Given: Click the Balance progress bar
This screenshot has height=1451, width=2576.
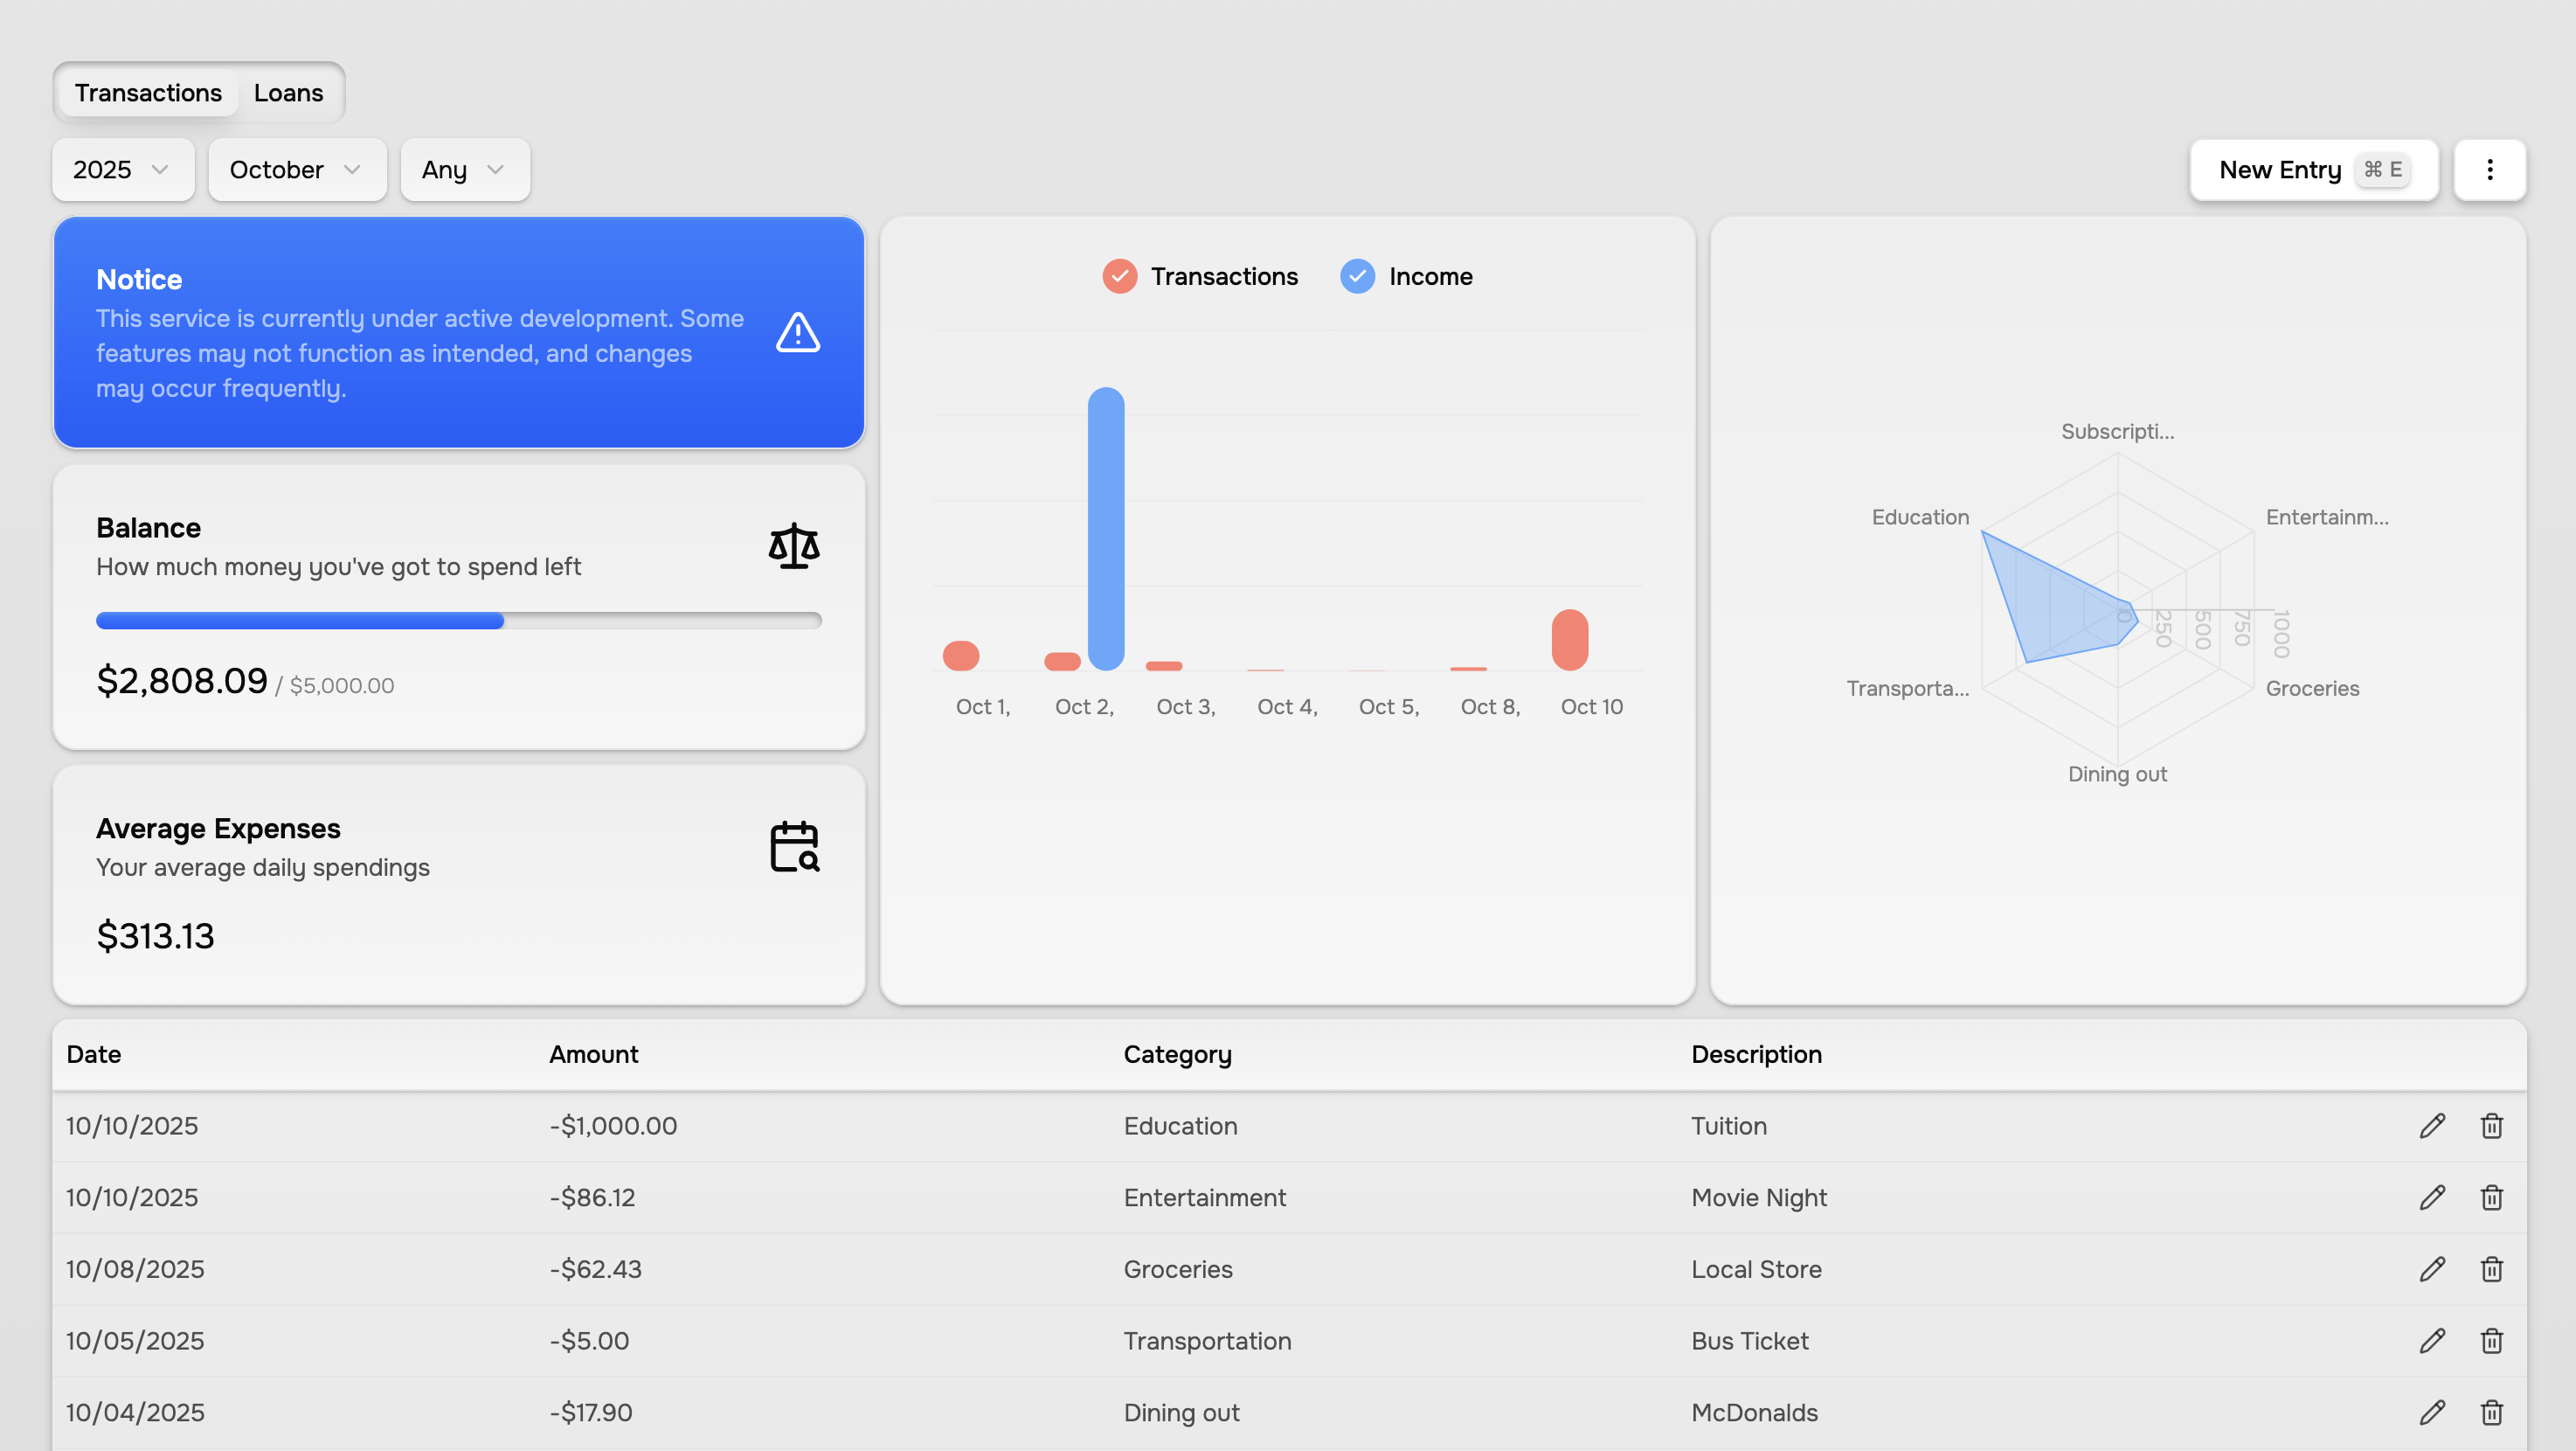Looking at the screenshot, I should (x=458, y=621).
